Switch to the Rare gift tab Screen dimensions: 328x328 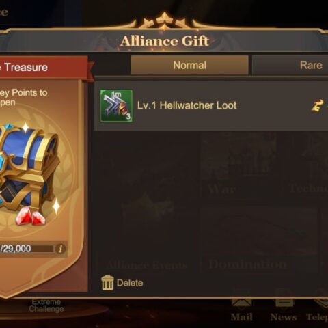click(x=290, y=66)
